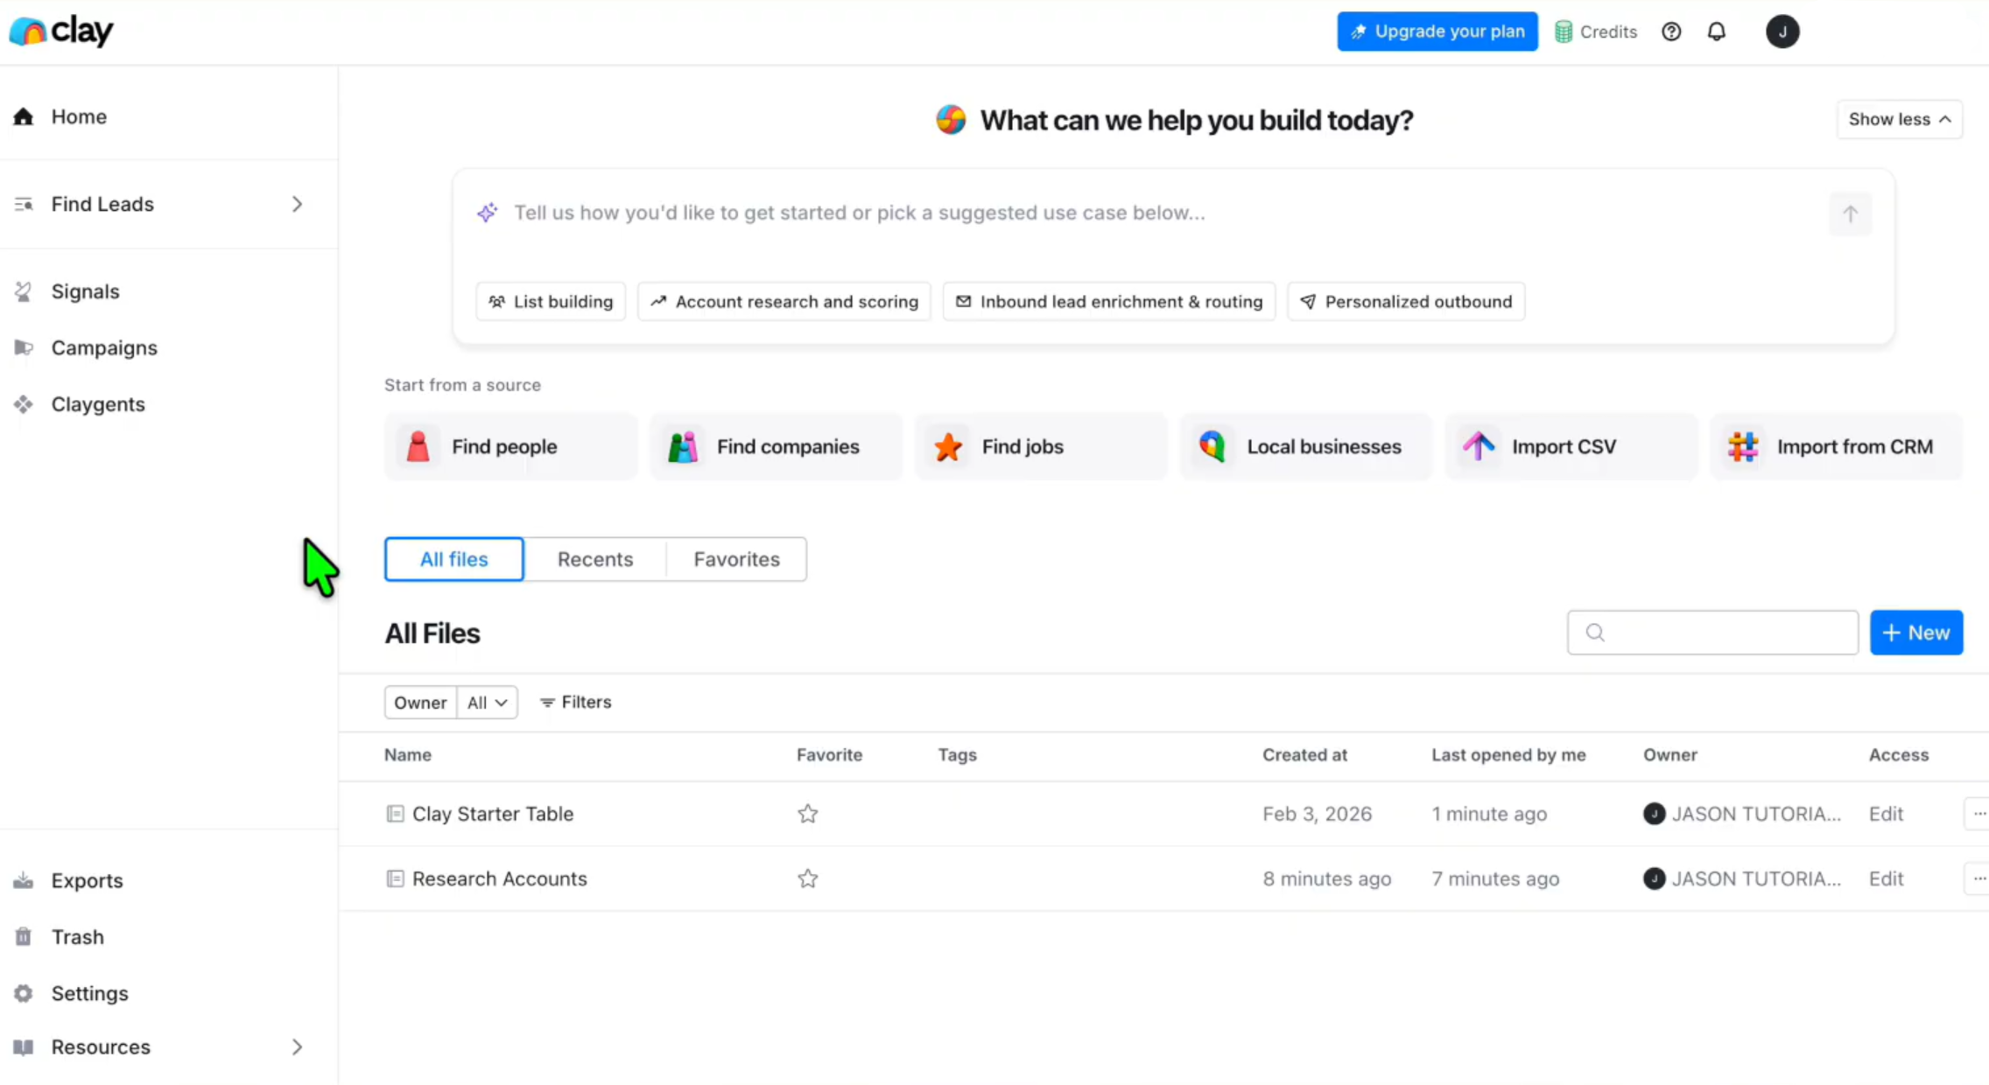Select the List building suggestion

[x=551, y=302]
